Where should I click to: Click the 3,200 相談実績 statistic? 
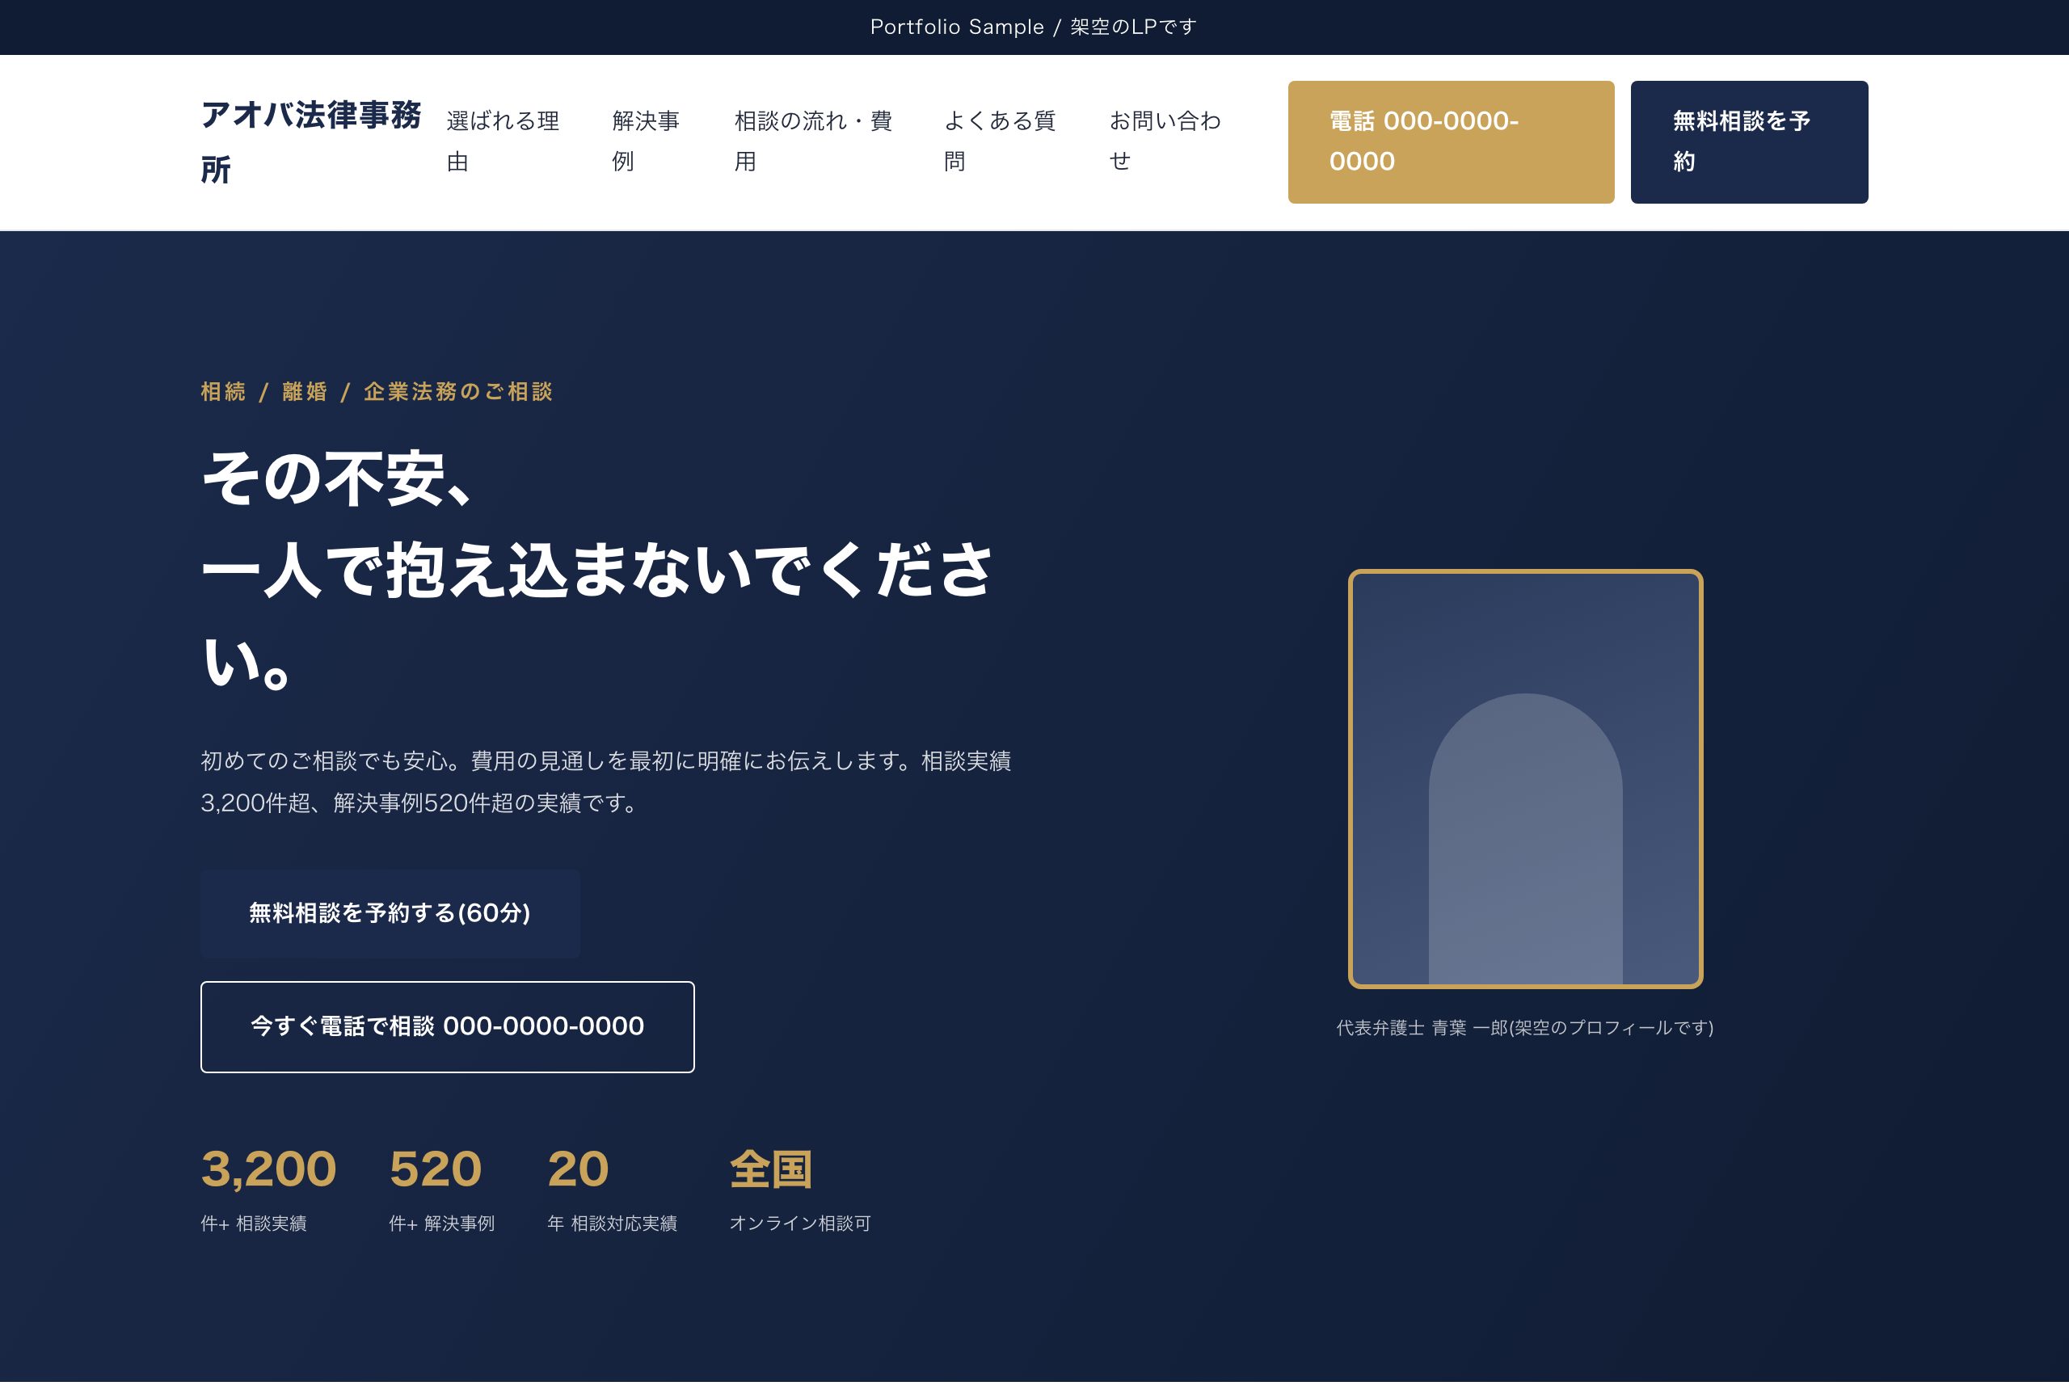[268, 1189]
